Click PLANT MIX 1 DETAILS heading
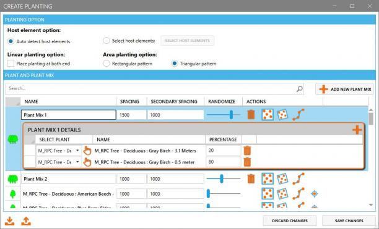 tap(54, 130)
